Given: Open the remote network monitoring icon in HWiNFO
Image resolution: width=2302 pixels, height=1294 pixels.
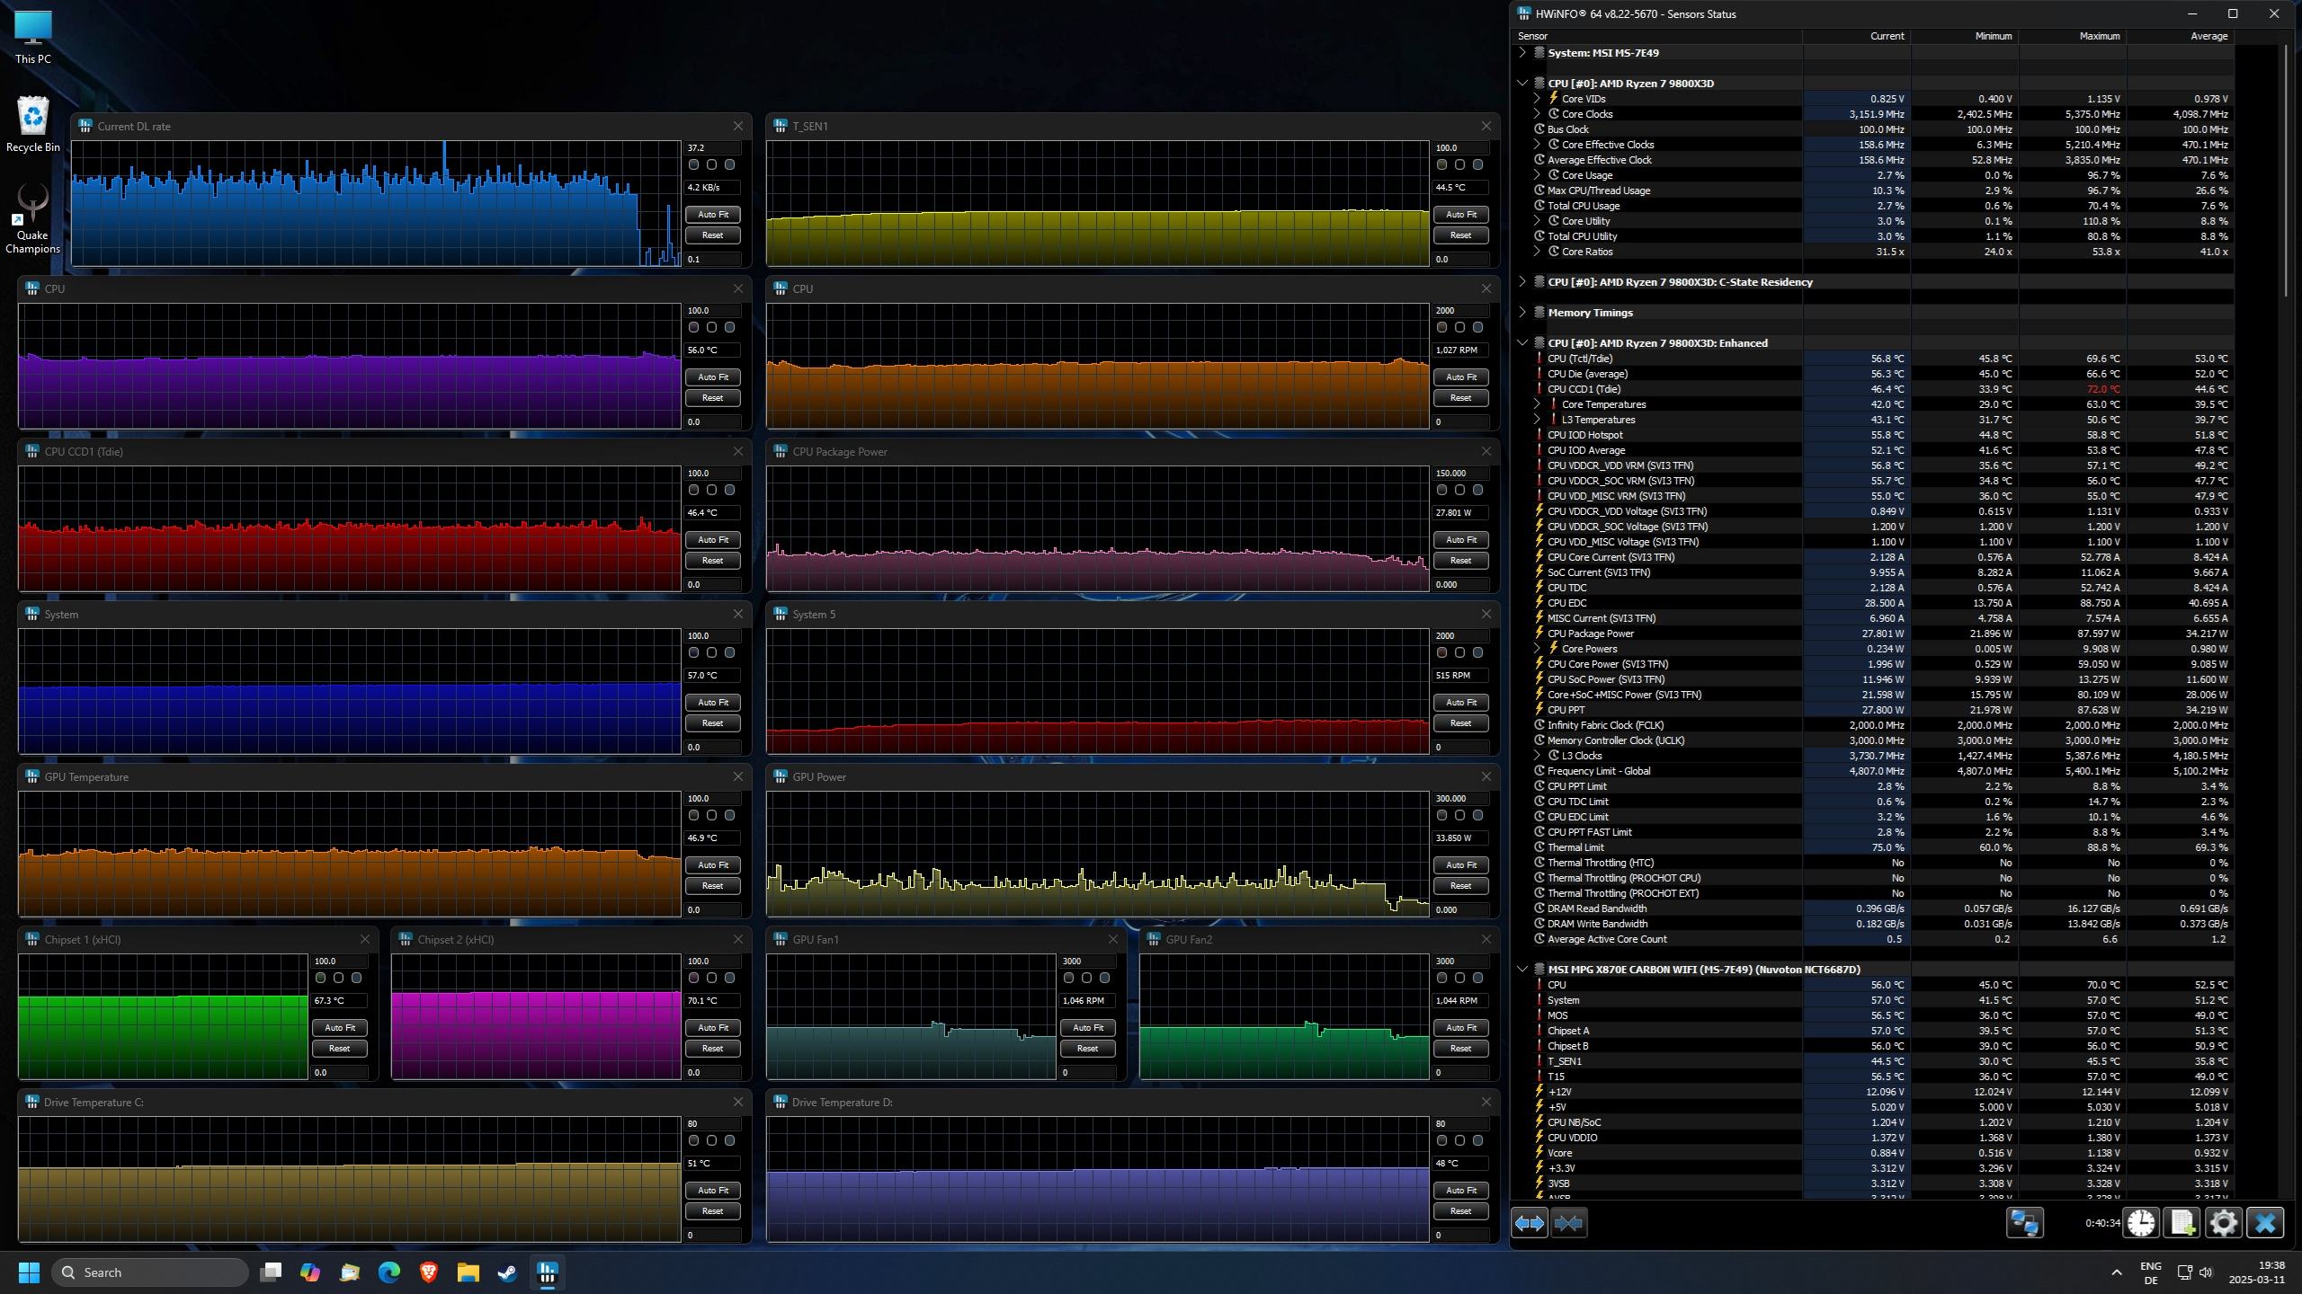Looking at the screenshot, I should (x=2025, y=1223).
